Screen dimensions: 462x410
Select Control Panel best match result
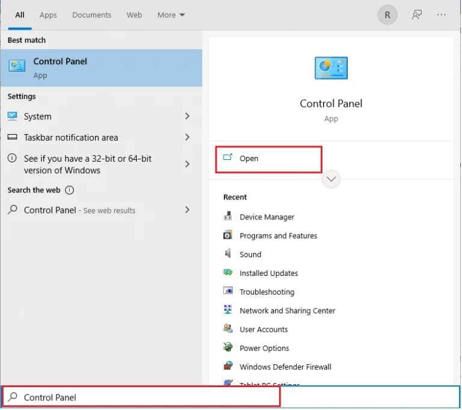(101, 68)
